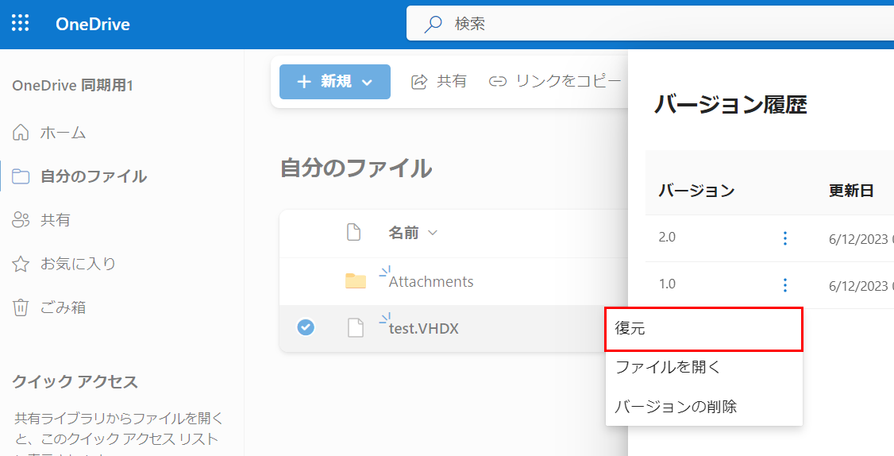Click the クイック アクセス heading
Viewport: 894px width, 456px height.
[x=75, y=382]
